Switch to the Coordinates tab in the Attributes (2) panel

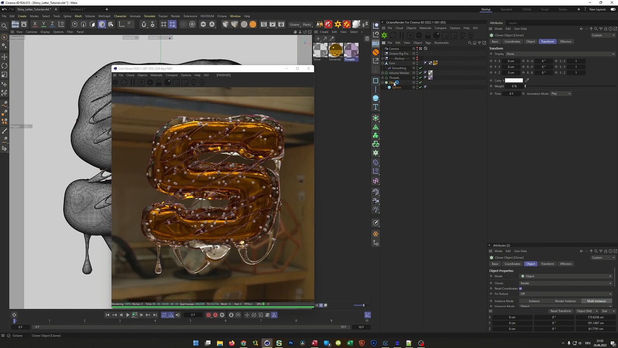(x=513, y=264)
